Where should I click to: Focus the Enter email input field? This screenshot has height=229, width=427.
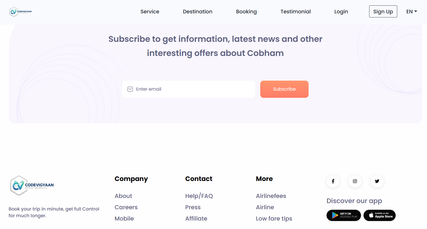tap(193, 89)
